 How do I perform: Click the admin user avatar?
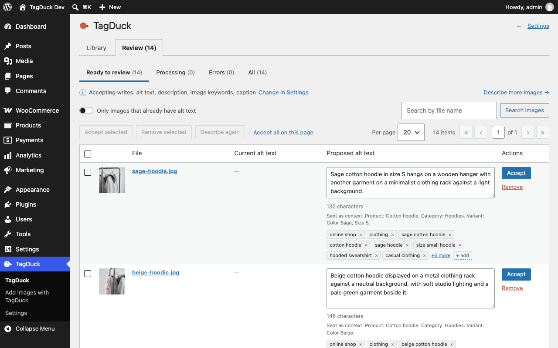click(550, 7)
